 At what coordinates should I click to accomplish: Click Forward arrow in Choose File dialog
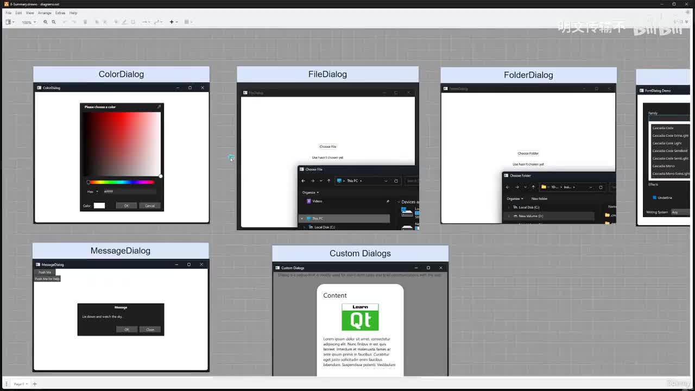pos(312,181)
